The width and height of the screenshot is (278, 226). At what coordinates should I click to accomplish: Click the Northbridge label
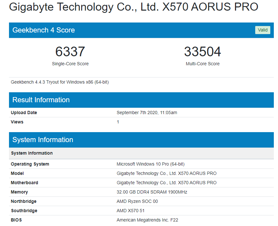(x=23, y=201)
